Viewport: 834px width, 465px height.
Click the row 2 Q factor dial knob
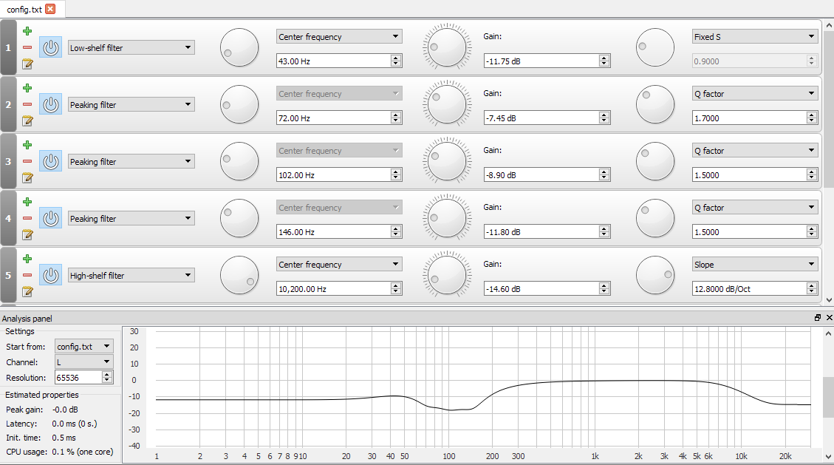point(655,104)
